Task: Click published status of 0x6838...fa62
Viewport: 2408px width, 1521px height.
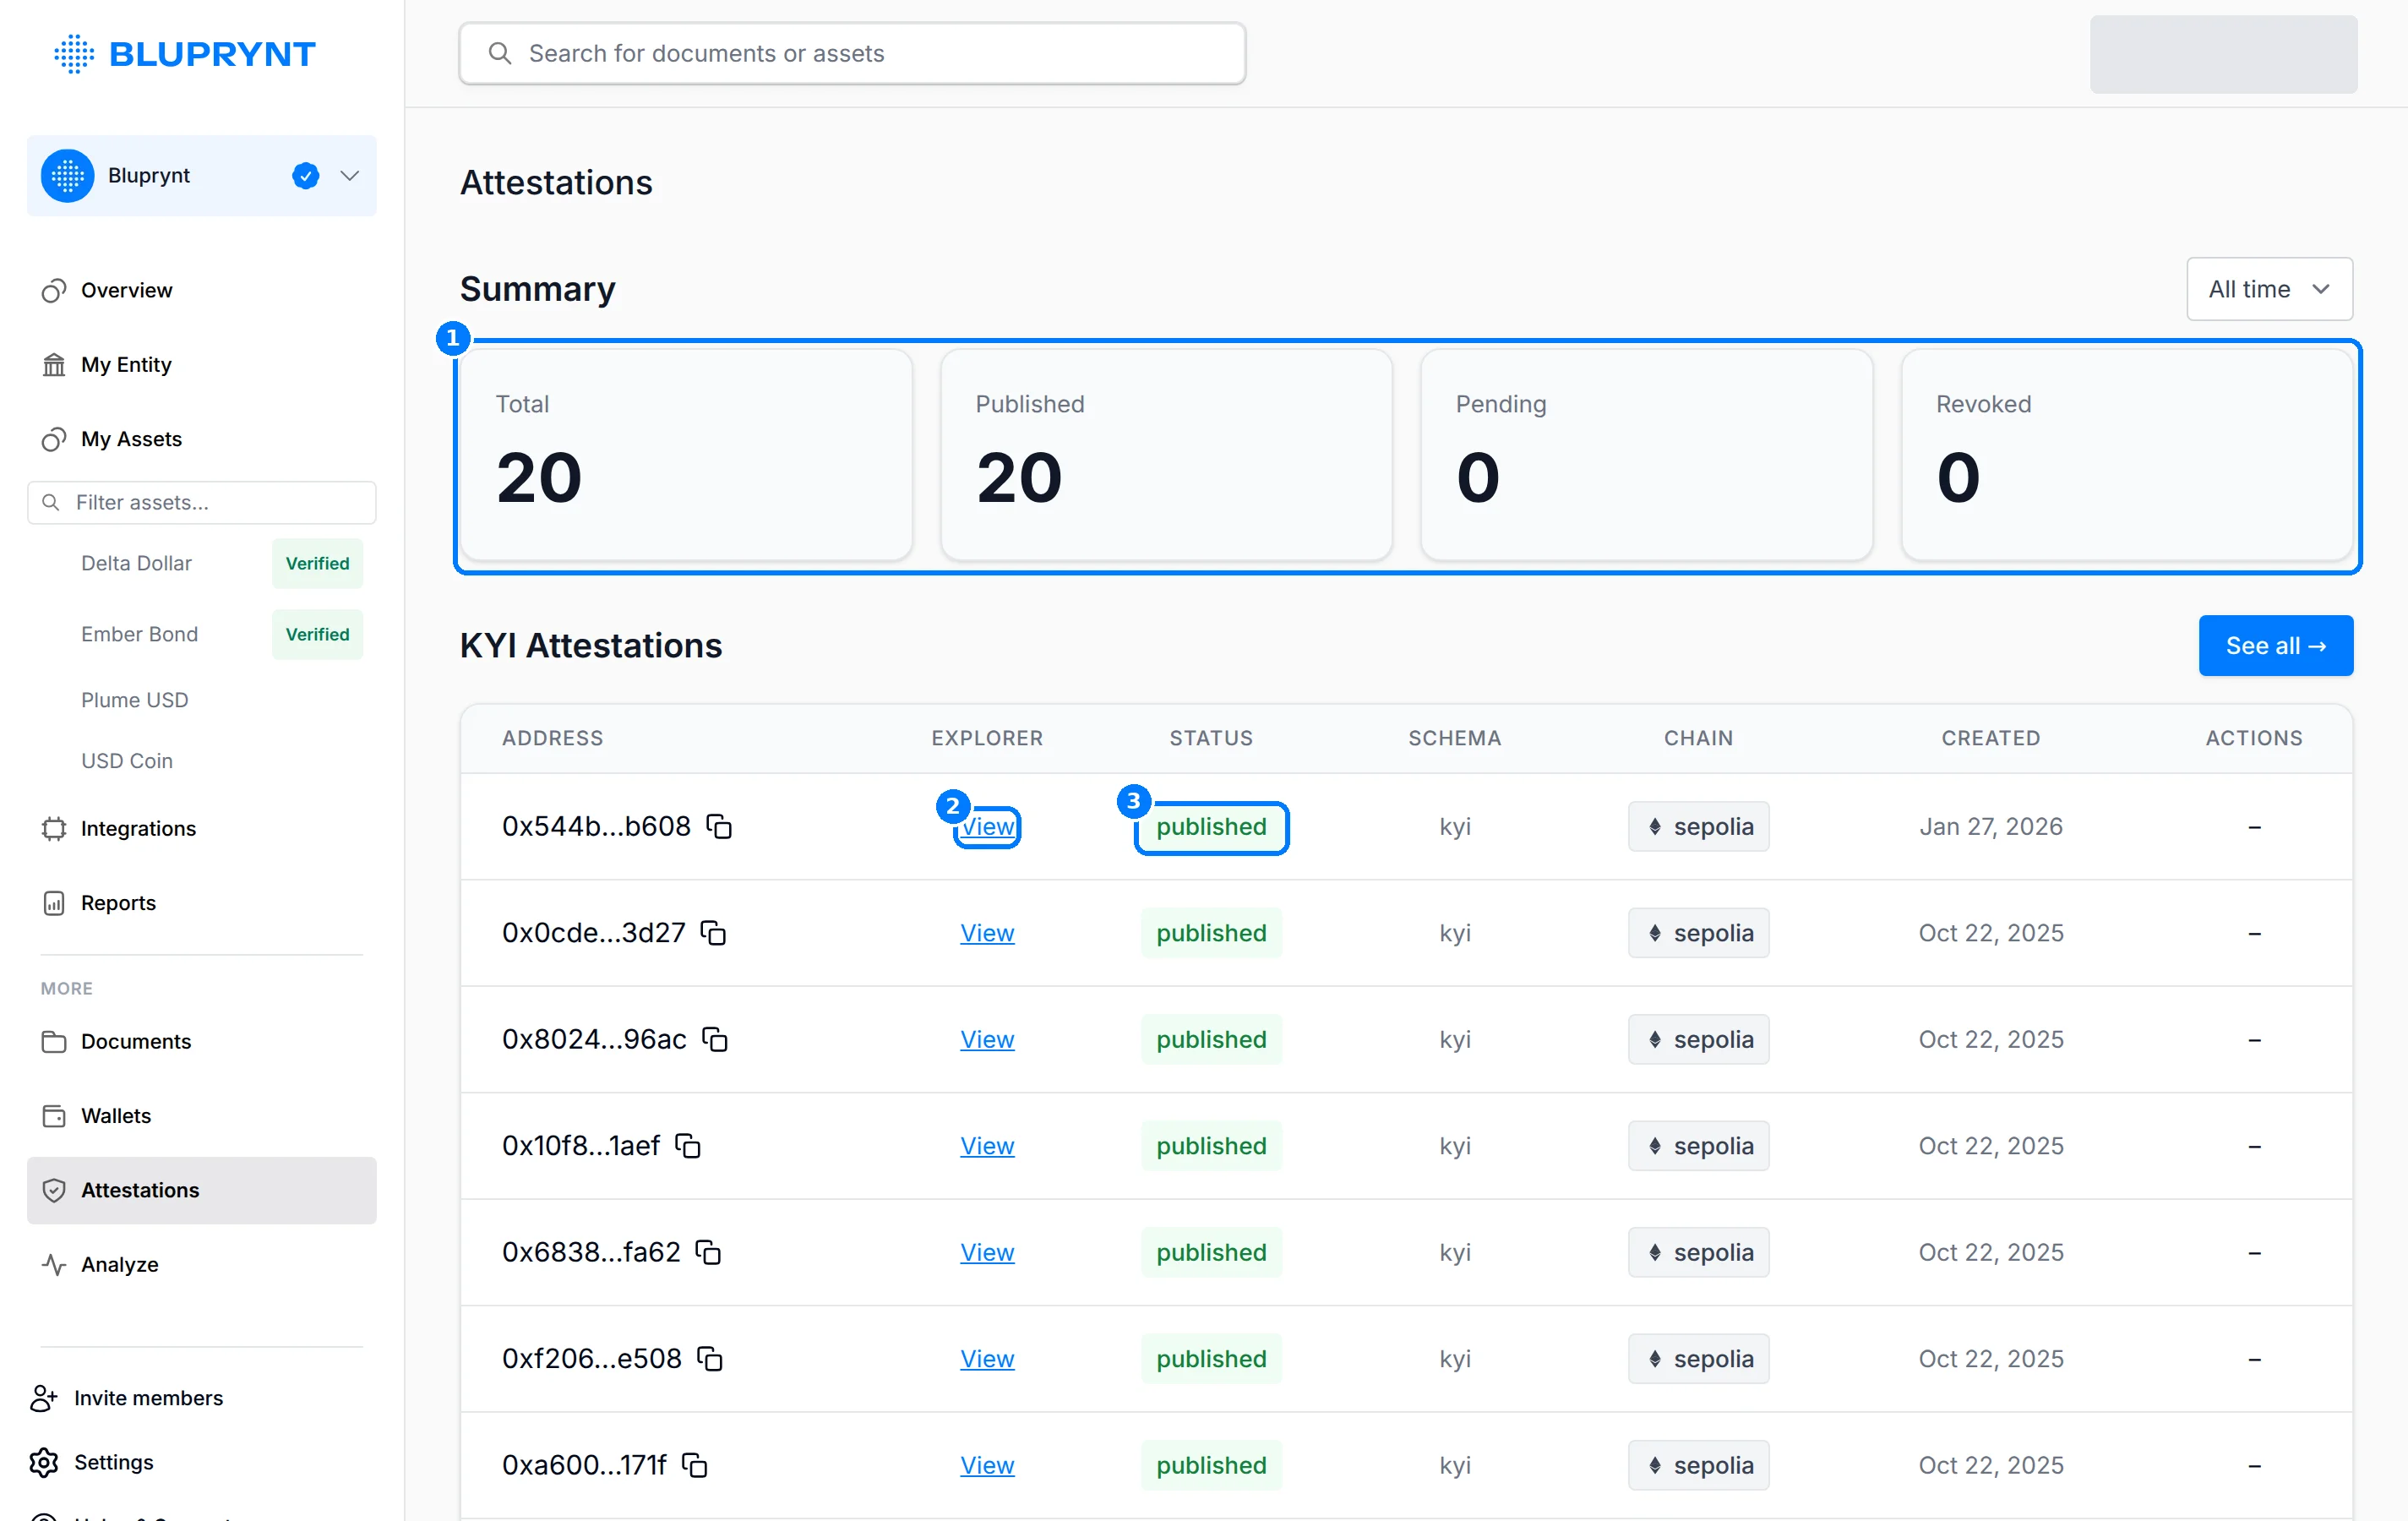Action: tap(1211, 1252)
